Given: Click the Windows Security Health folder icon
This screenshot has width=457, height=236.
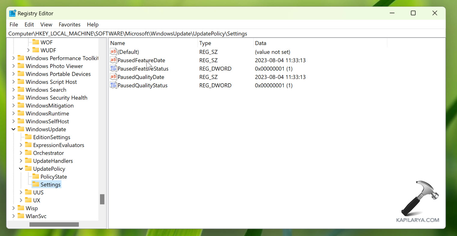Looking at the screenshot, I should 21,97.
